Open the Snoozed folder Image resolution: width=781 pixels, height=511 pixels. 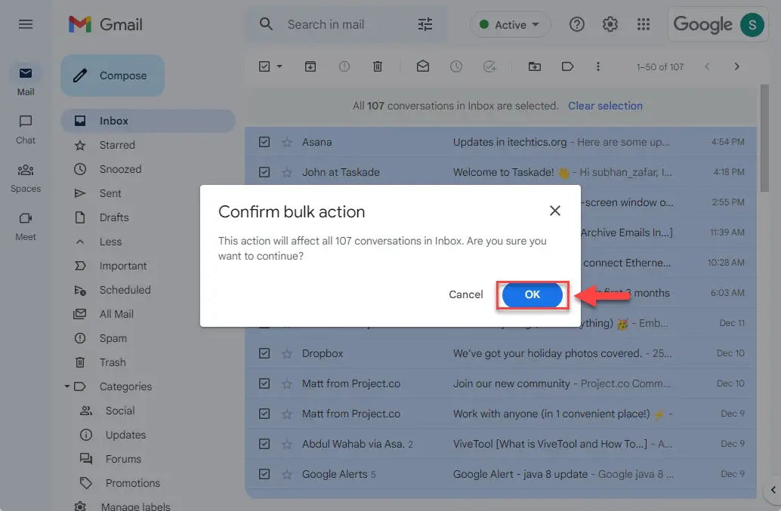[x=120, y=169]
